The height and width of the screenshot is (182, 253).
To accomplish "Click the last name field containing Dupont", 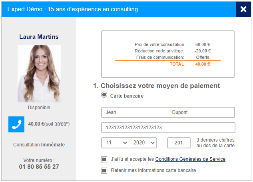I will [201, 112].
